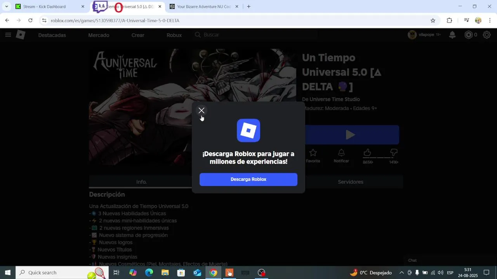497x279 pixels.
Task: Open weather widget 0°C Despejado
Action: 371,273
